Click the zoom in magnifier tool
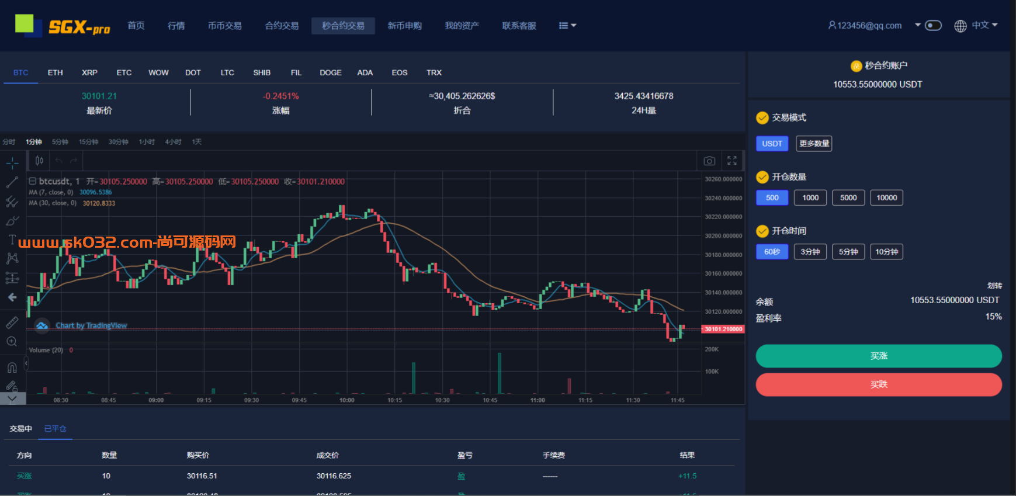The width and height of the screenshot is (1016, 496). [12, 342]
